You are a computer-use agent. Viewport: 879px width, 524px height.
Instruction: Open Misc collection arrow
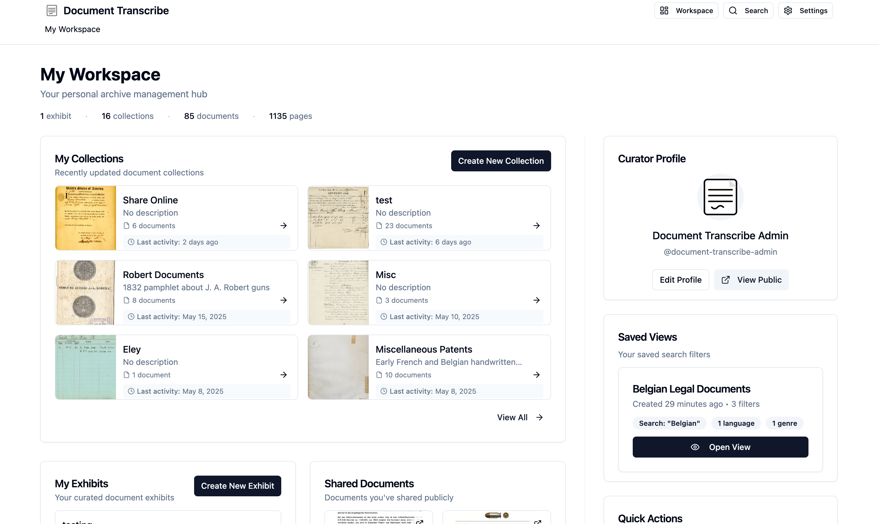click(536, 300)
